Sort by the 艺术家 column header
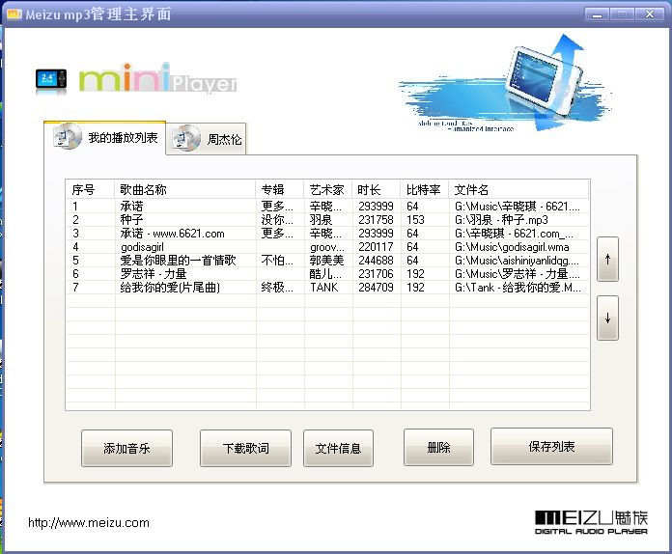Image resolution: width=672 pixels, height=554 pixels. click(x=328, y=189)
